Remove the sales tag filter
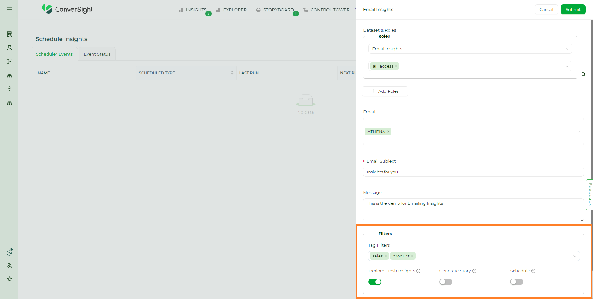 coord(386,256)
